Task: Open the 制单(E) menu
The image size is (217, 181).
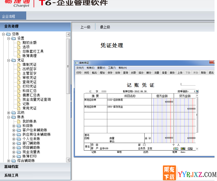Action: [x=90, y=68]
